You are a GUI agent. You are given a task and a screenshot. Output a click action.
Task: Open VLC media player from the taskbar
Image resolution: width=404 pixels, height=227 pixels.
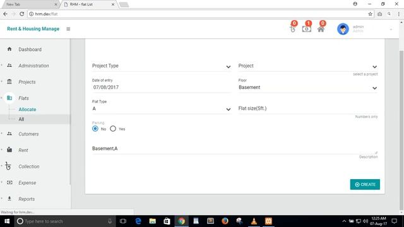click(254, 221)
